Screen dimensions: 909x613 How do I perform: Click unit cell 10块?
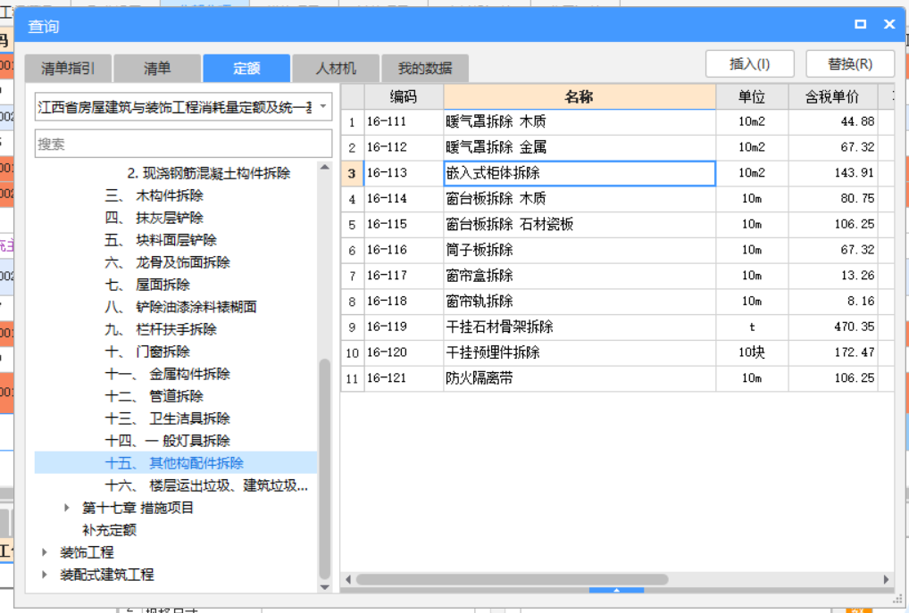[x=752, y=352]
